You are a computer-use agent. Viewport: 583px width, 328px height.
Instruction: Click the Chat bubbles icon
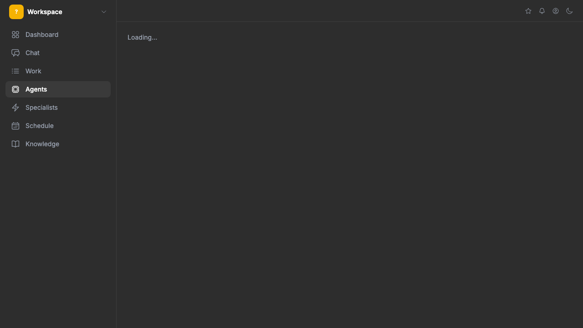pyautogui.click(x=15, y=53)
